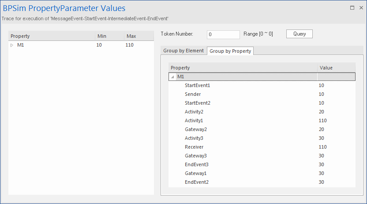Sort by Property column in left list
This screenshot has width=367, height=204.
click(51, 36)
